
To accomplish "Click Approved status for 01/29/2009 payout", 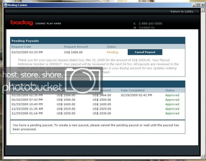I will coord(172,104).
